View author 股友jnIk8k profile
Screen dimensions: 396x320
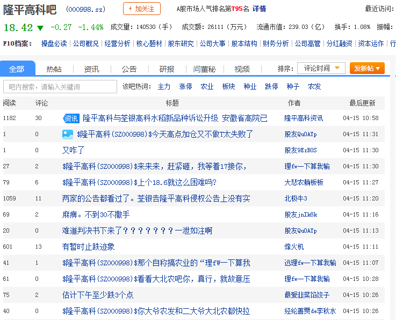(301, 215)
